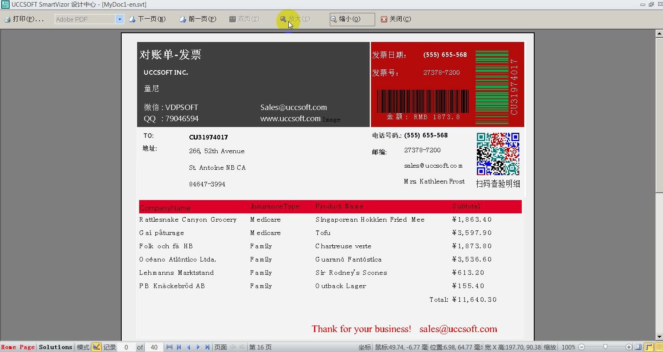Click the PB Knäckebröd AB cell
The width and height of the screenshot is (663, 352).
click(x=172, y=286)
